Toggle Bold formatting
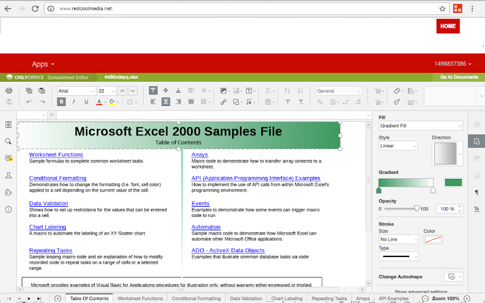Viewport: 485px width, 303px height. pyautogui.click(x=61, y=102)
